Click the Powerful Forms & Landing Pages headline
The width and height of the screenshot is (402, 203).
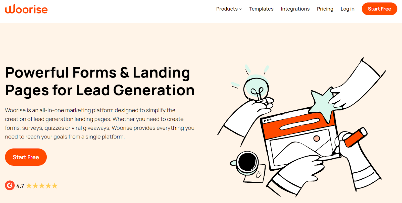[x=100, y=81]
